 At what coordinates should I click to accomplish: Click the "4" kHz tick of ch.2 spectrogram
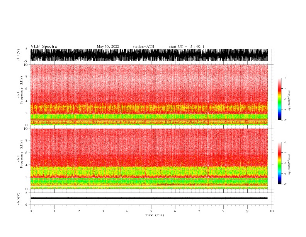coord(27,165)
